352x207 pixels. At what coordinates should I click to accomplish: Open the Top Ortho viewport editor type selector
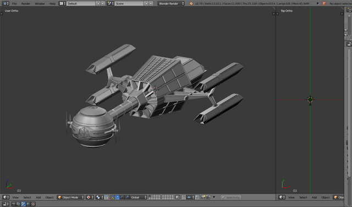click(282, 197)
